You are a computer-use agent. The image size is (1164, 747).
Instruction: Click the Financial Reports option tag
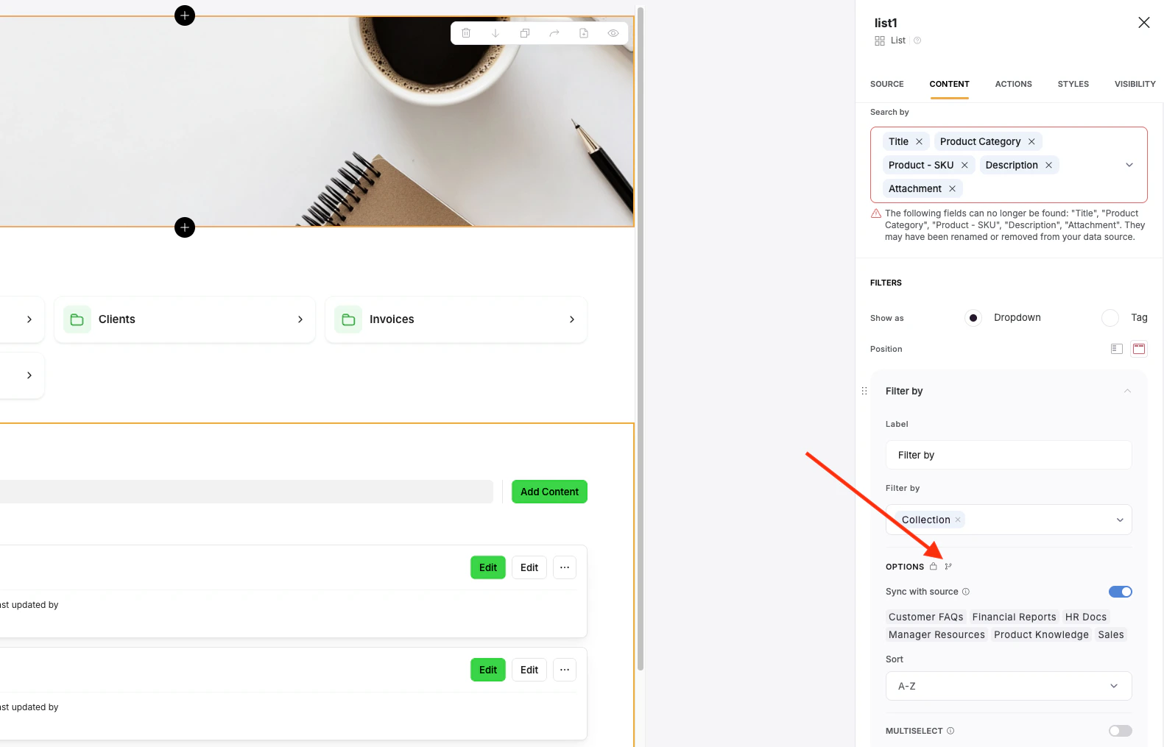click(1014, 617)
